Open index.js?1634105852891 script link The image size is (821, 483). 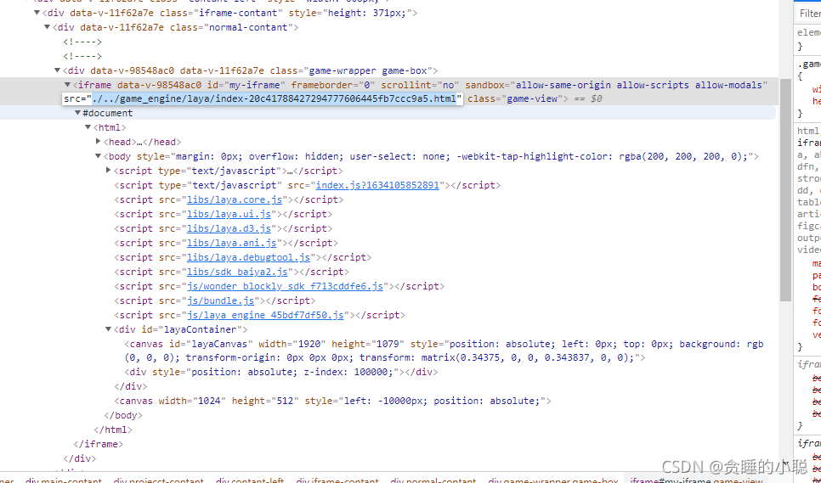pos(377,185)
